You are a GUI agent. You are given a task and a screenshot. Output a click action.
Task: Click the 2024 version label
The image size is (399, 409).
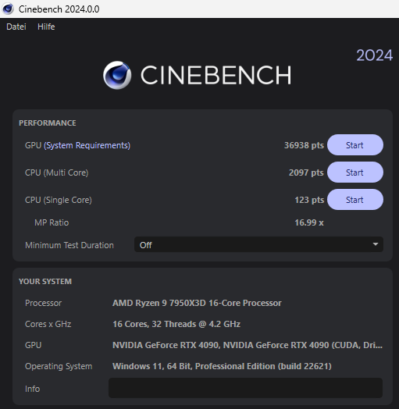[x=375, y=55]
